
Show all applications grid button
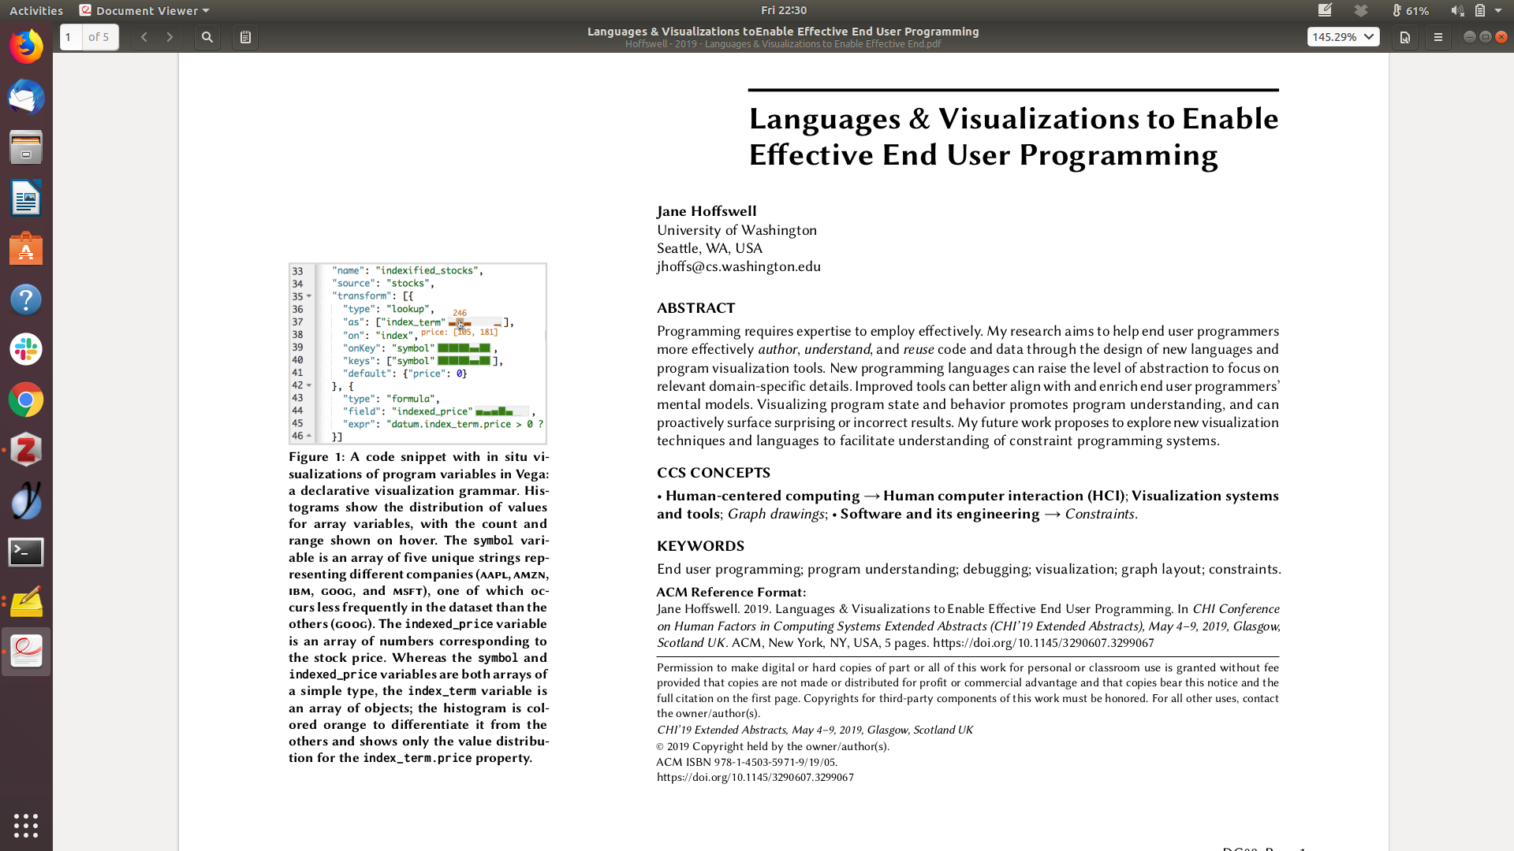click(26, 825)
